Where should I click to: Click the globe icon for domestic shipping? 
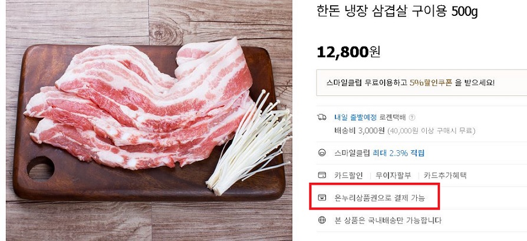[x=322, y=220]
